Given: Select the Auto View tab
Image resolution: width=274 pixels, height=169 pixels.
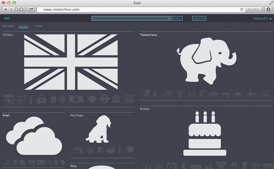Looking at the screenshot, I should click(x=23, y=26).
